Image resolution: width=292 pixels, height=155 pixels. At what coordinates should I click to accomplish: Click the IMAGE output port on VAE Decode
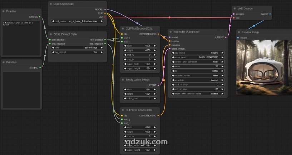coord(270,14)
